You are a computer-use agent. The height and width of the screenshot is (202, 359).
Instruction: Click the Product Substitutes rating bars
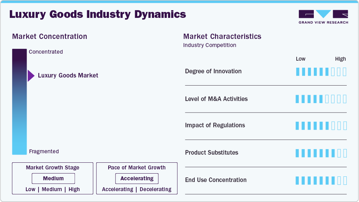click(x=321, y=153)
